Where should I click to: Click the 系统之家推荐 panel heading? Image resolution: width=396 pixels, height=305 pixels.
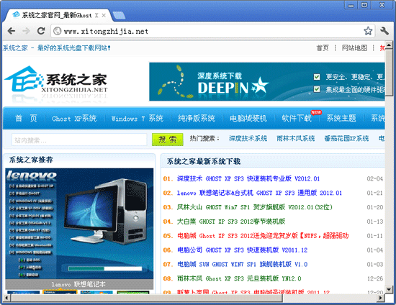(31, 160)
